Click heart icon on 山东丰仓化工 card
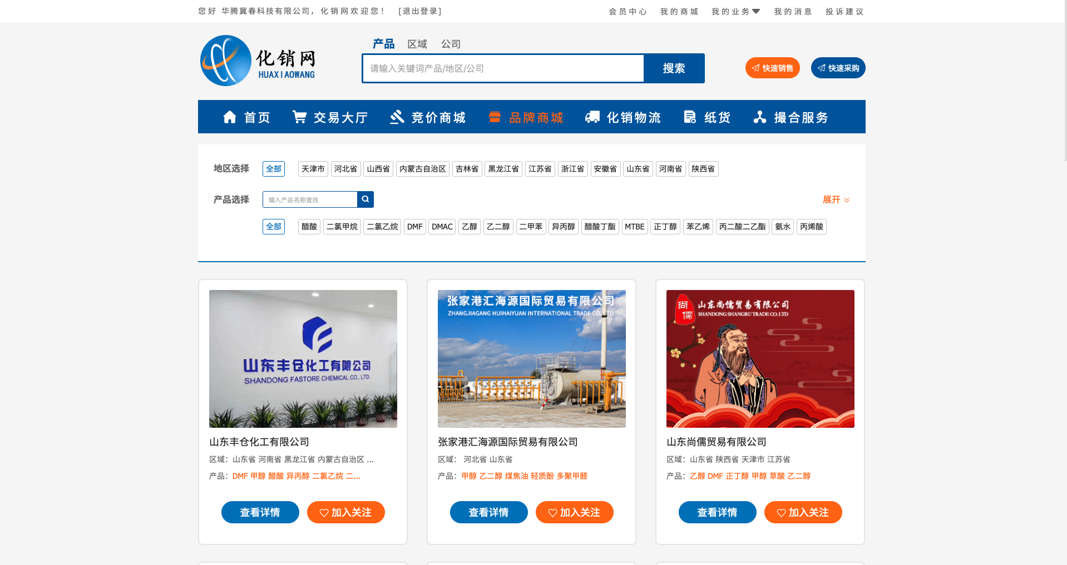 coord(324,513)
